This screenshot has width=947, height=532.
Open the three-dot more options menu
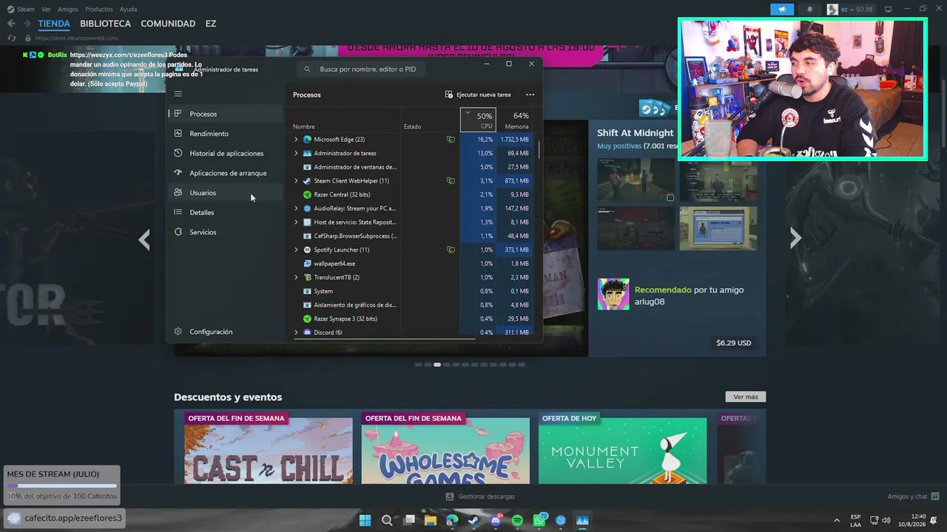pos(530,95)
